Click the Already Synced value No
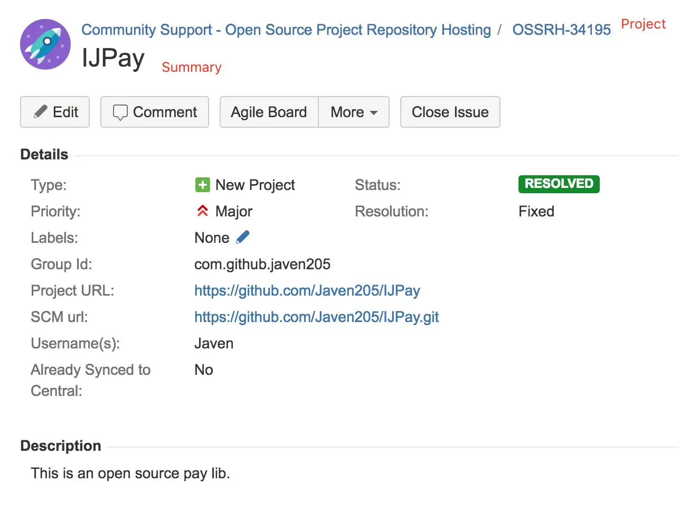The width and height of the screenshot is (680, 511). pos(204,370)
